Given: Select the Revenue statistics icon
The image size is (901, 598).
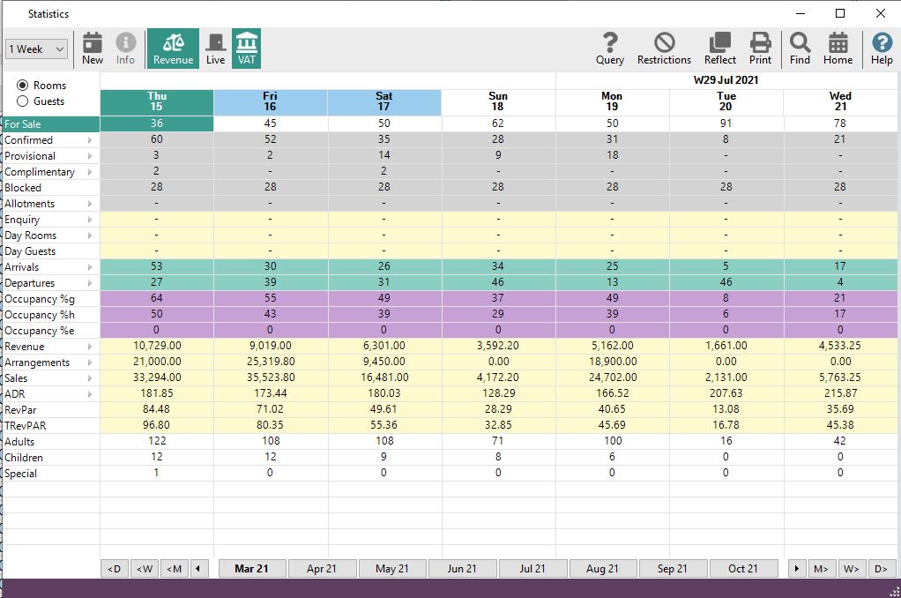Looking at the screenshot, I should 173,48.
